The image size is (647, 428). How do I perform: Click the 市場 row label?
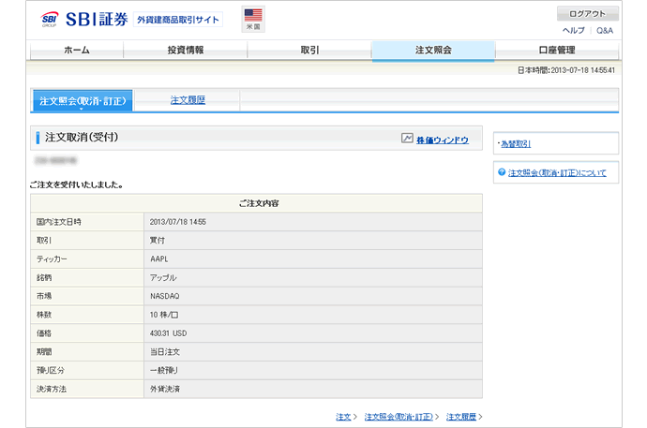[44, 296]
